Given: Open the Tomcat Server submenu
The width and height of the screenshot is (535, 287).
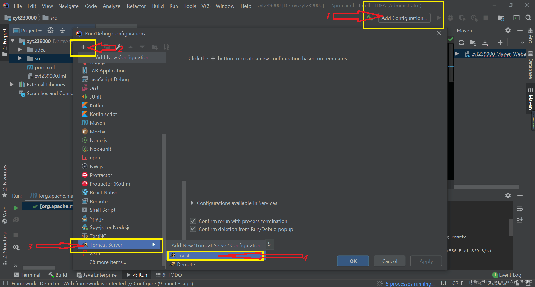Looking at the screenshot, I should 119,245.
